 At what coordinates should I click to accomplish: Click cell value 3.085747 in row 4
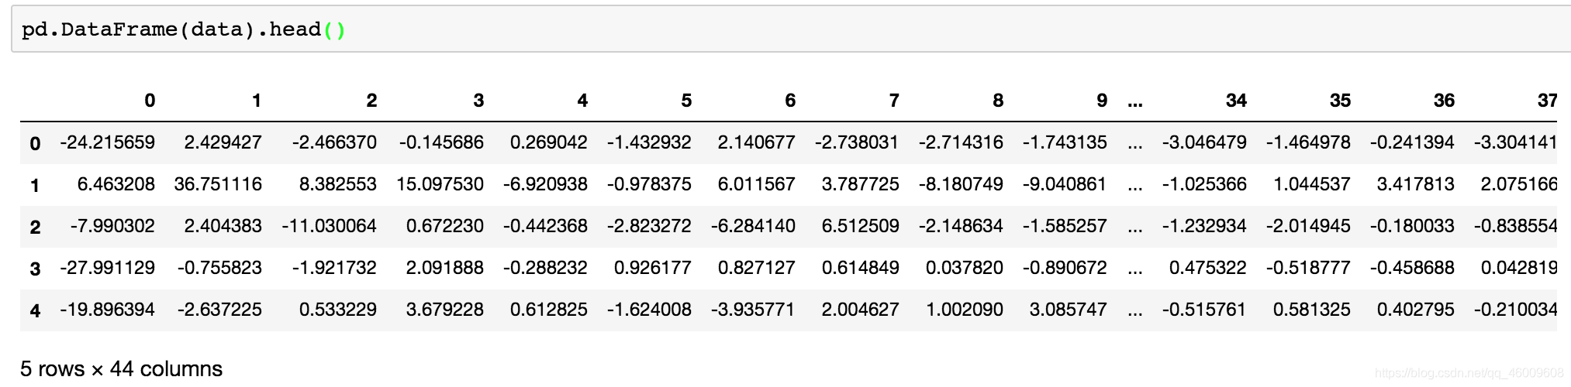pyautogui.click(x=1068, y=310)
